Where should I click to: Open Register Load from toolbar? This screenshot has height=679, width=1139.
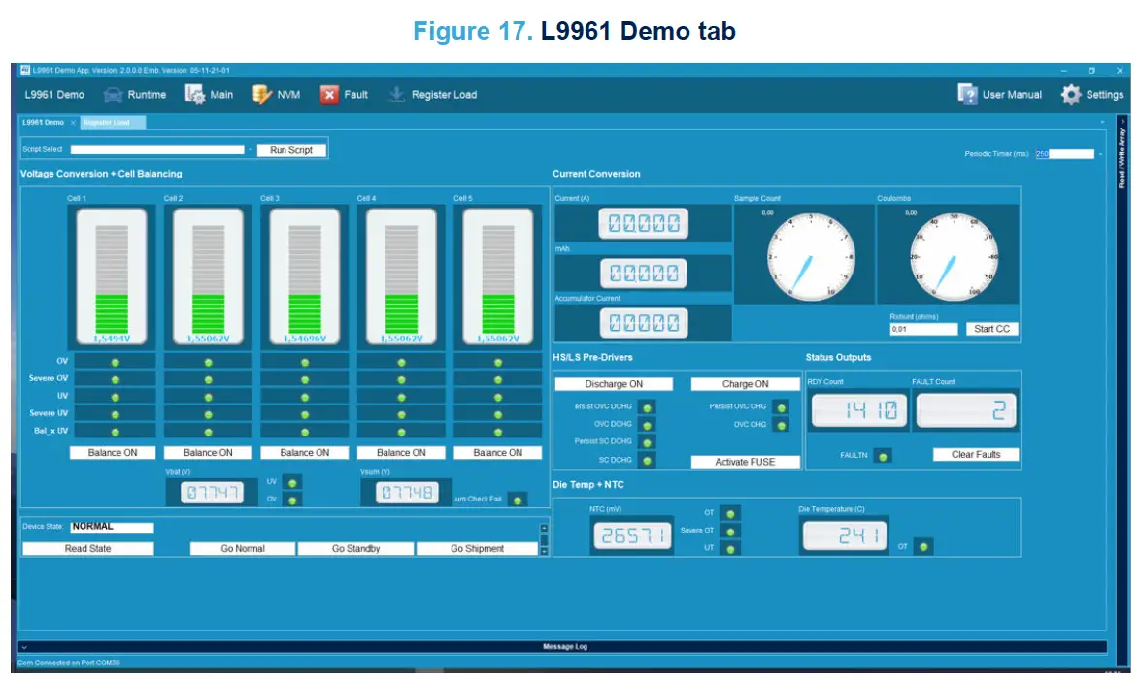click(x=433, y=94)
